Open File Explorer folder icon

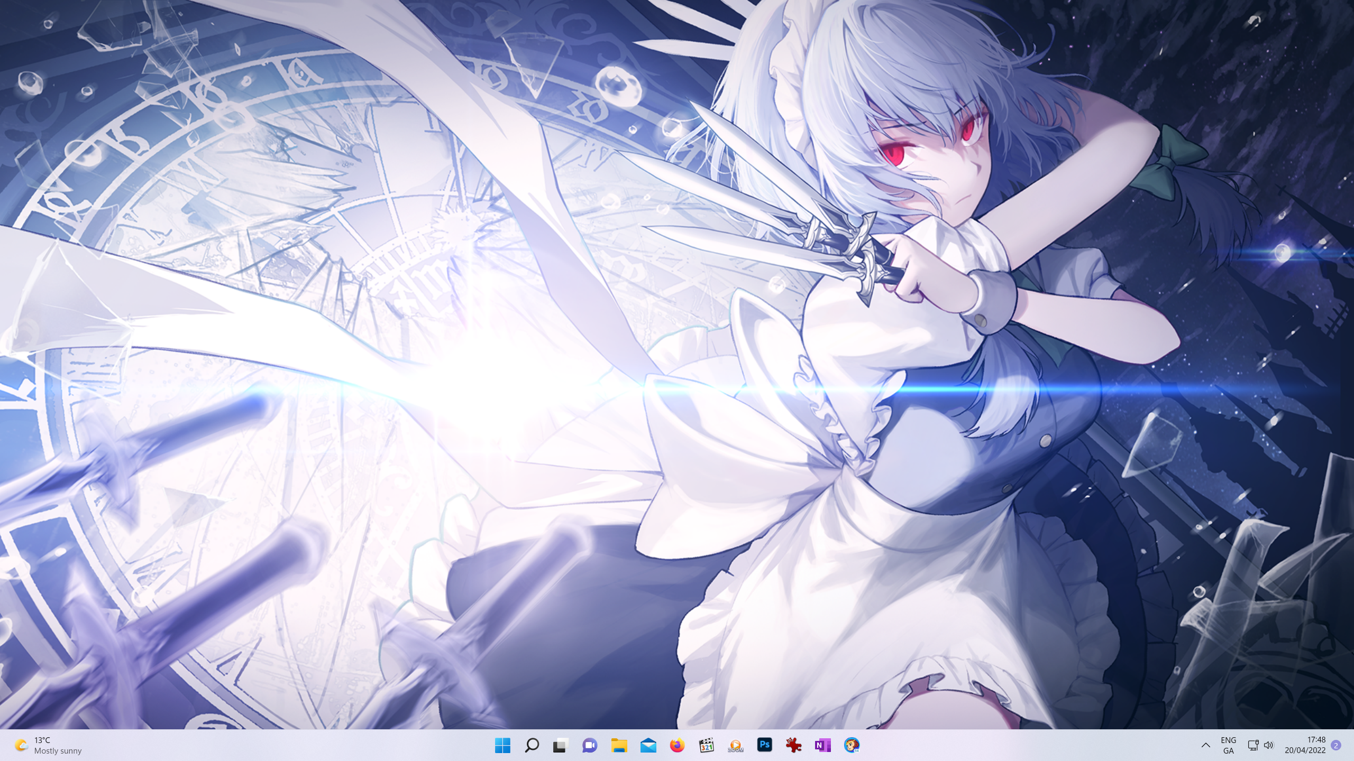pyautogui.click(x=619, y=745)
